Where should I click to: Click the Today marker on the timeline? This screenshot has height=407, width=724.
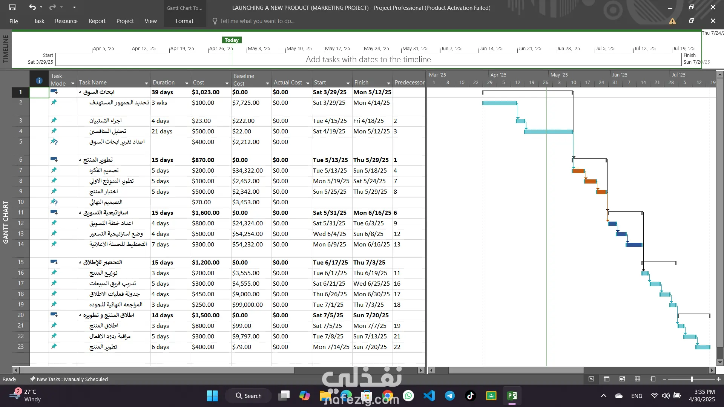232,40
